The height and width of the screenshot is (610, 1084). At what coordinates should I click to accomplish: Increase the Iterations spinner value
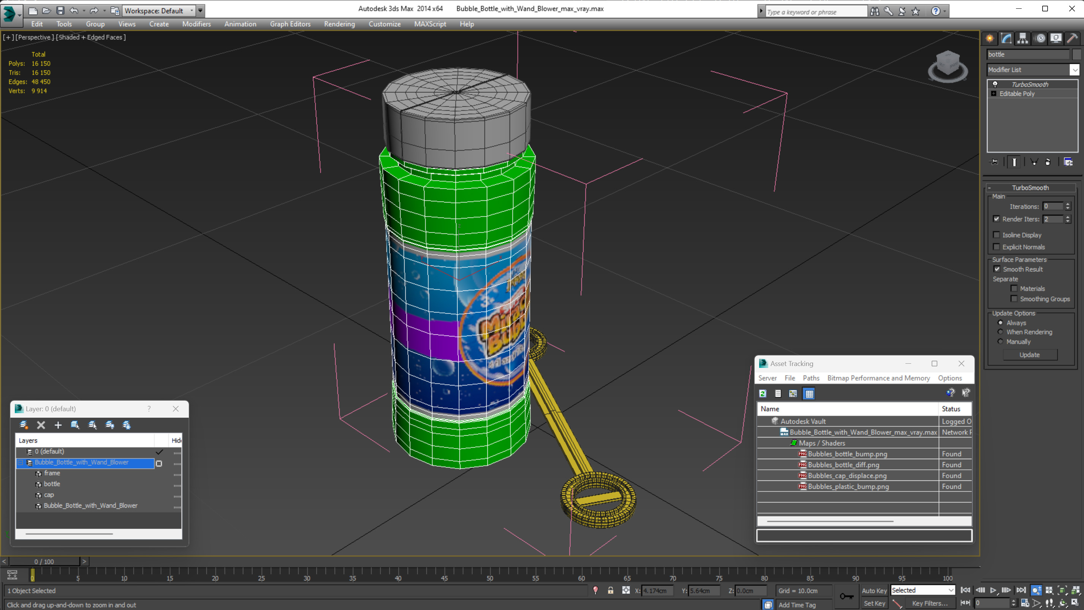pos(1068,204)
